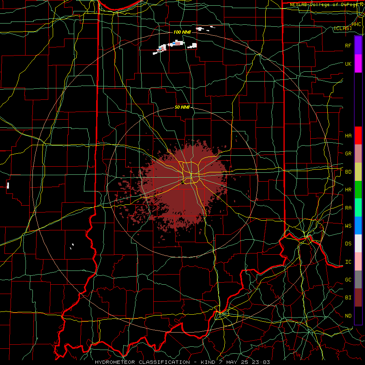This screenshot has height=365, width=365.
Task: Click the BD legend label
Action: tap(348, 172)
